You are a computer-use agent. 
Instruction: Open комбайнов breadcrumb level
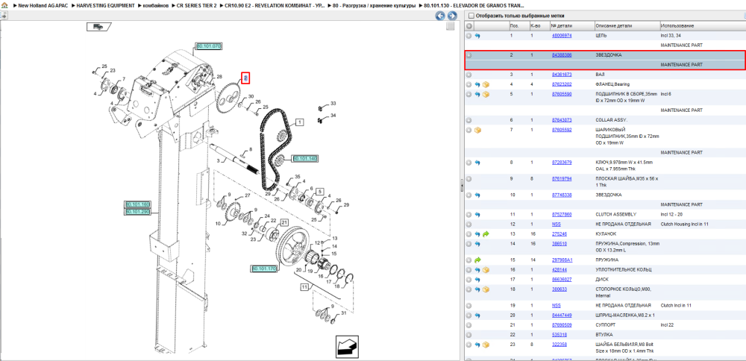point(156,5)
